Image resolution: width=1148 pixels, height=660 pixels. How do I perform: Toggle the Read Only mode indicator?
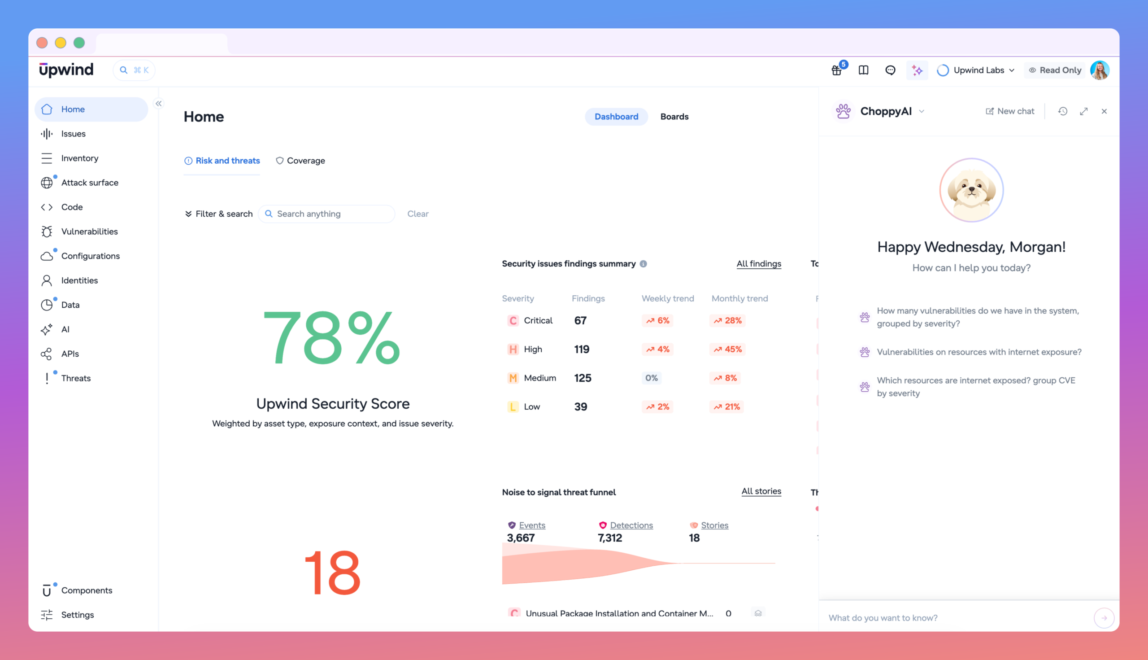[x=1055, y=70]
